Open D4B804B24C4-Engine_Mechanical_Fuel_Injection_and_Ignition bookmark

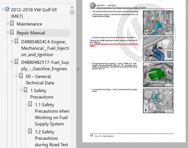pos(45,48)
